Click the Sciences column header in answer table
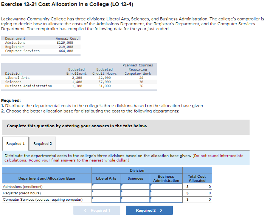Screen dimensions: 270x220 (135, 178)
